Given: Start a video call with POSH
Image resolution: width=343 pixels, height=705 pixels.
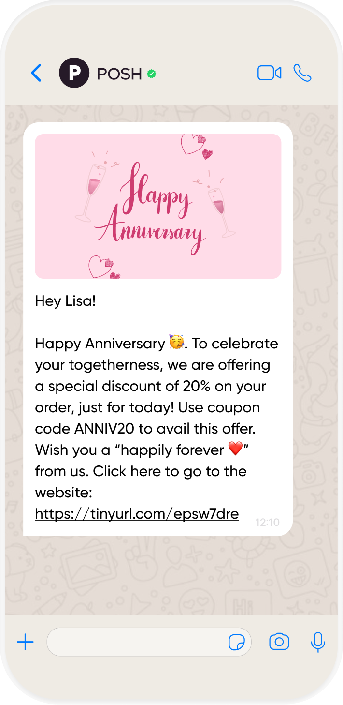Looking at the screenshot, I should click(269, 74).
